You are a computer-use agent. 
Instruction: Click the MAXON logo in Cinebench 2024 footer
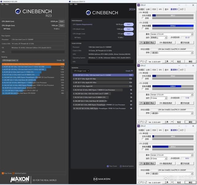(x=102, y=179)
